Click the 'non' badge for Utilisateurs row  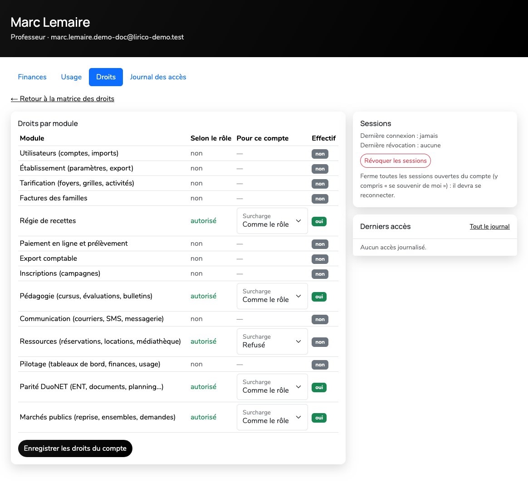click(320, 154)
